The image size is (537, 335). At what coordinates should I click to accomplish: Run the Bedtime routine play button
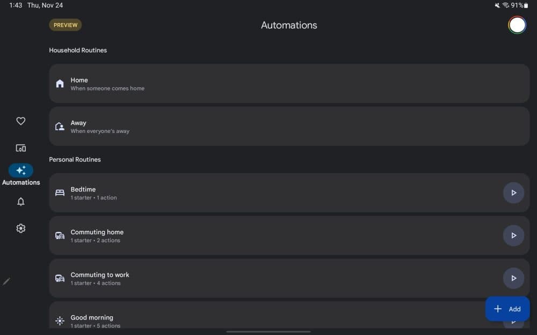pos(513,193)
